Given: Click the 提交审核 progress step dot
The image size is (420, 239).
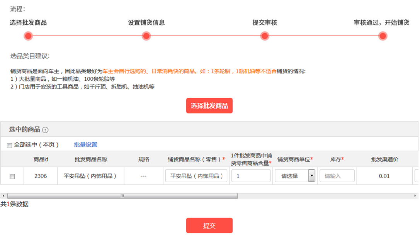Looking at the screenshot, I should click(x=264, y=36).
